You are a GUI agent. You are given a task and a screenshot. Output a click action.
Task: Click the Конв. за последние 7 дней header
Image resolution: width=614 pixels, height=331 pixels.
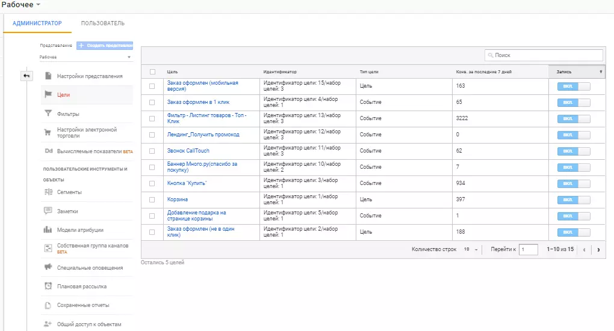(483, 72)
